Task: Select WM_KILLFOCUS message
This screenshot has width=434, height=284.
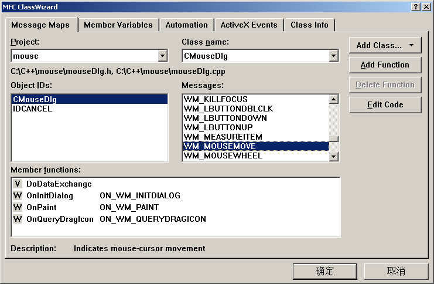Action: coord(256,99)
